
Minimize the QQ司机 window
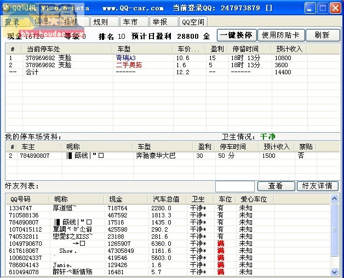click(310, 8)
